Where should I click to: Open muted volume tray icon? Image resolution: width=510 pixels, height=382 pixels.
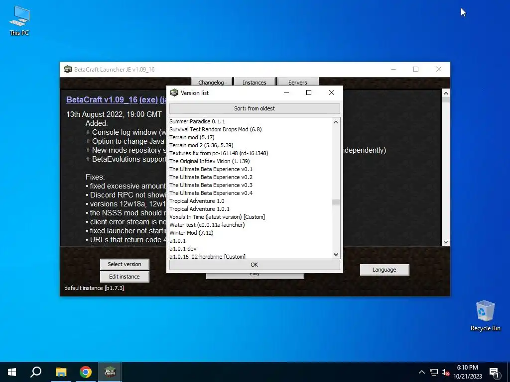point(445,372)
